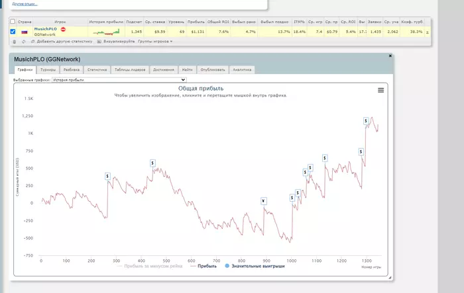Switch to the 'Графики' tab
This screenshot has height=293, width=464.
click(x=25, y=69)
